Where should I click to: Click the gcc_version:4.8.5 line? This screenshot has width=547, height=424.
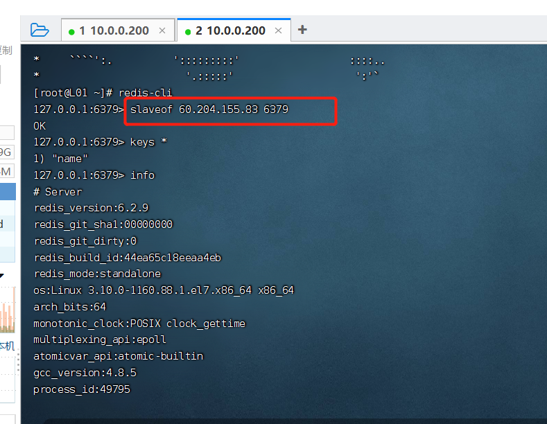[85, 373]
